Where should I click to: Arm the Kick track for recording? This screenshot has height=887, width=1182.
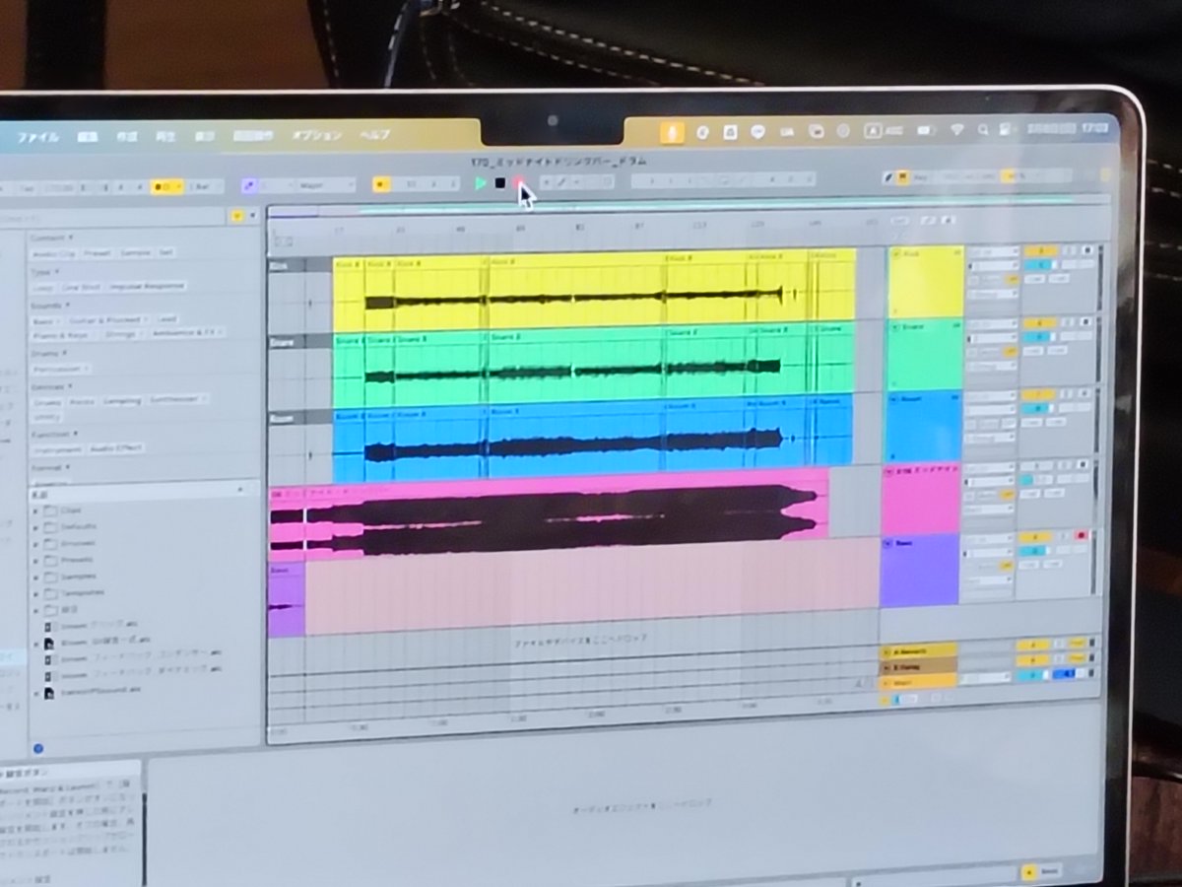pyautogui.click(x=1087, y=249)
